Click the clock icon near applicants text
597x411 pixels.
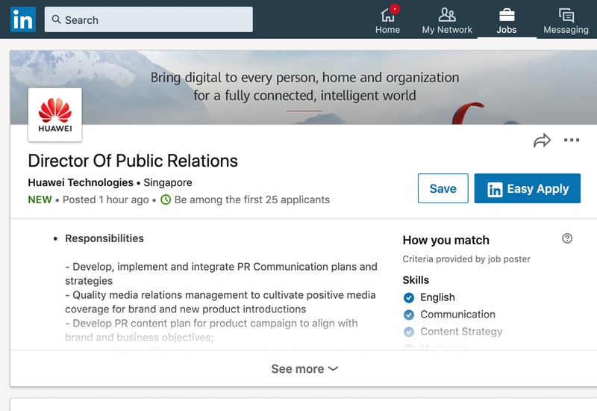pos(166,200)
